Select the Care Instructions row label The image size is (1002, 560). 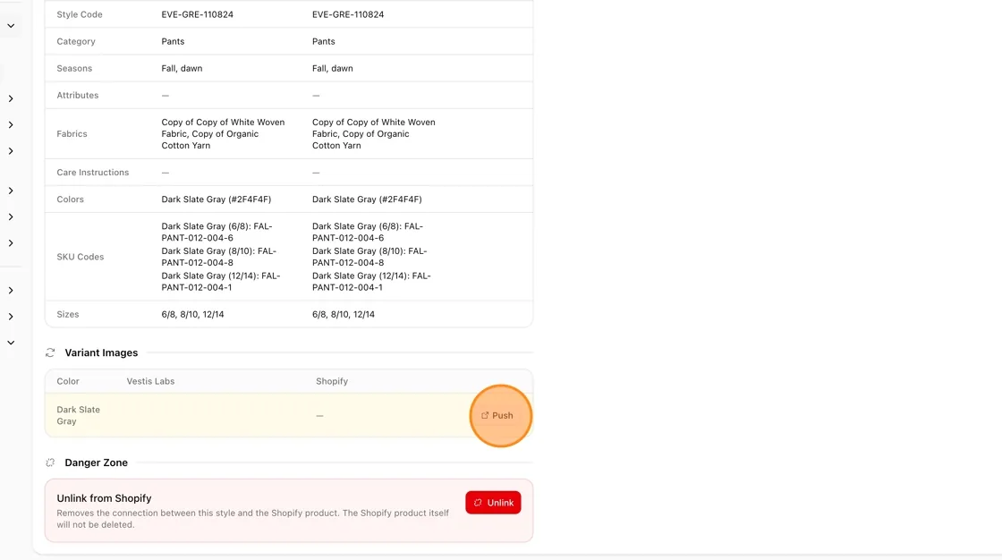click(93, 173)
